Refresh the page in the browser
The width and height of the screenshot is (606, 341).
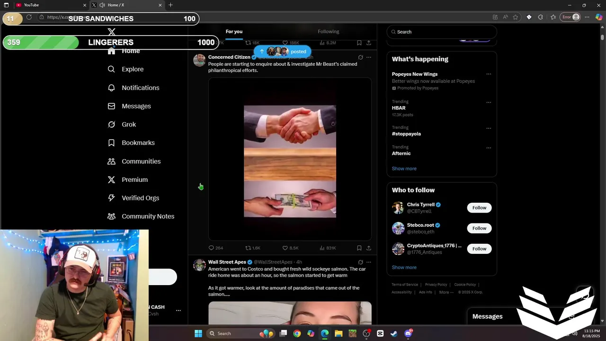[29, 17]
